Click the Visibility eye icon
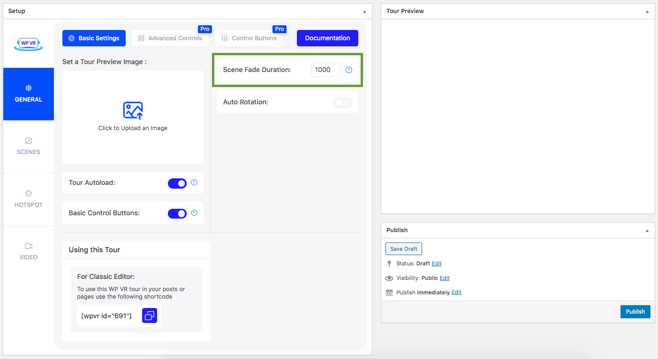Viewport: 658px width, 359px height. pyautogui.click(x=389, y=278)
